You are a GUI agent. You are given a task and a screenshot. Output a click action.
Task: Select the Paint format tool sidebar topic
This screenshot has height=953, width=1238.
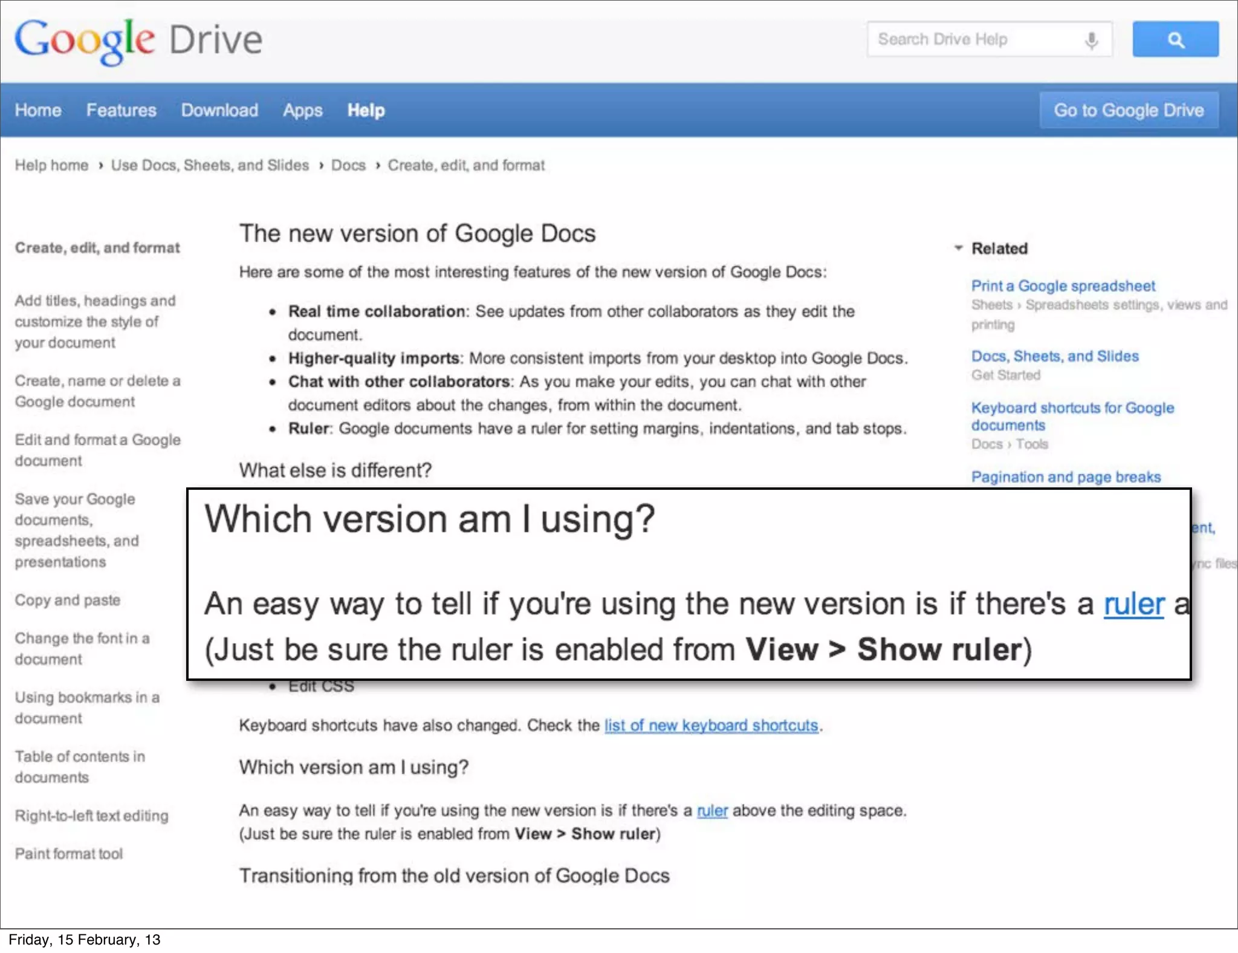[x=69, y=853]
